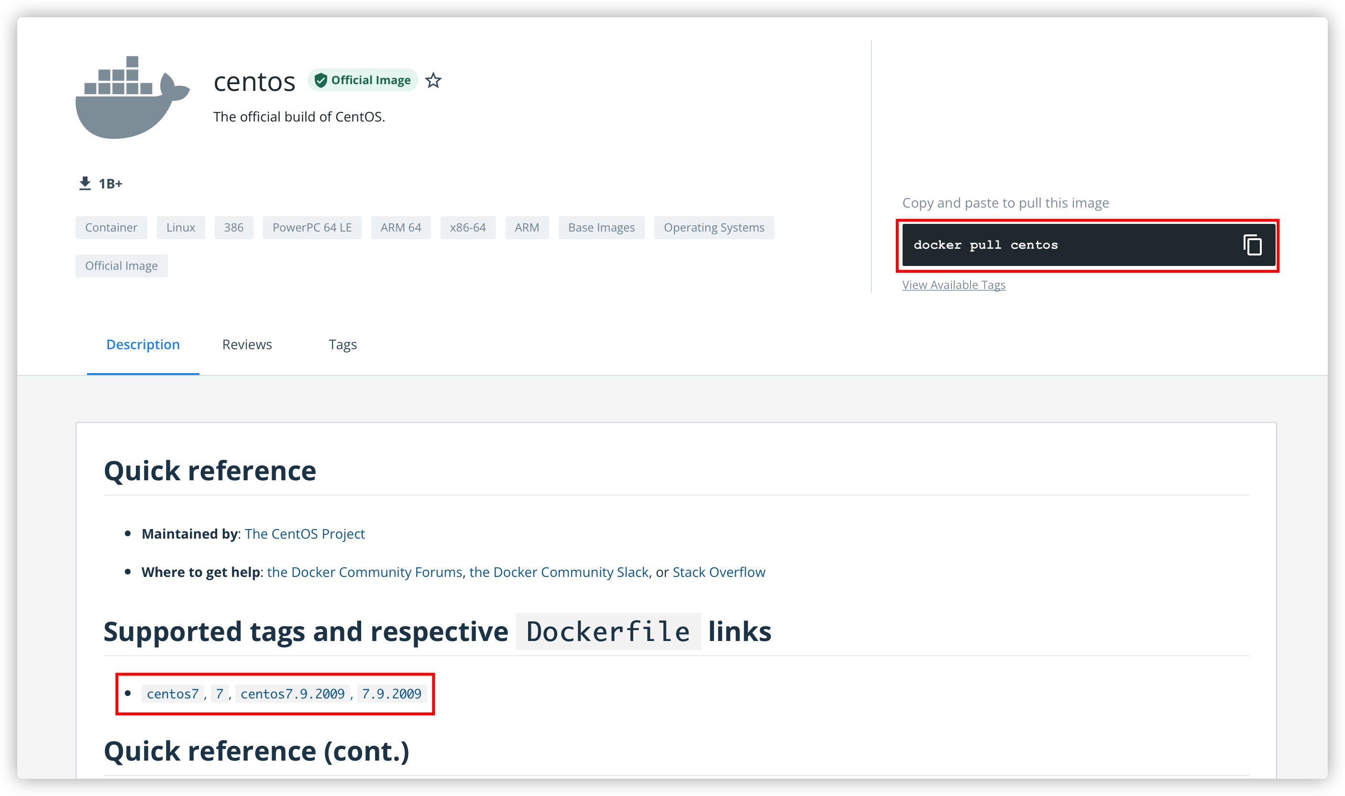Click the ARM 64 architecture tag filter
The height and width of the screenshot is (796, 1345).
pos(401,226)
